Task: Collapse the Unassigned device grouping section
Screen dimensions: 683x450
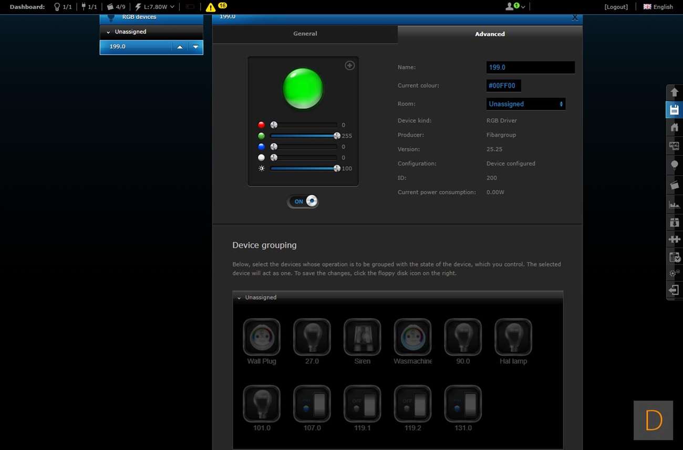Action: coord(239,298)
